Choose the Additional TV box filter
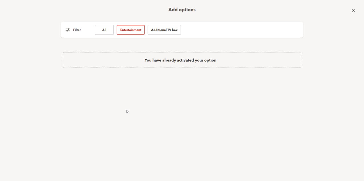The height and width of the screenshot is (181, 364). coord(164,30)
